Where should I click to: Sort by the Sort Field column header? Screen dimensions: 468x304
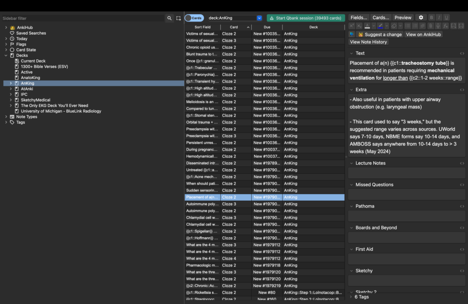pos(202,27)
